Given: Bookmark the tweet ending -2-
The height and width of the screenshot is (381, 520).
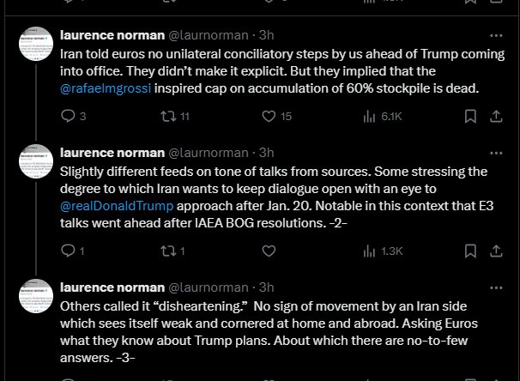Looking at the screenshot, I should tap(471, 251).
